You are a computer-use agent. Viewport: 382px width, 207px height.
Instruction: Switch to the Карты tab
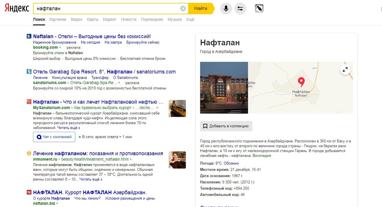(x=93, y=19)
